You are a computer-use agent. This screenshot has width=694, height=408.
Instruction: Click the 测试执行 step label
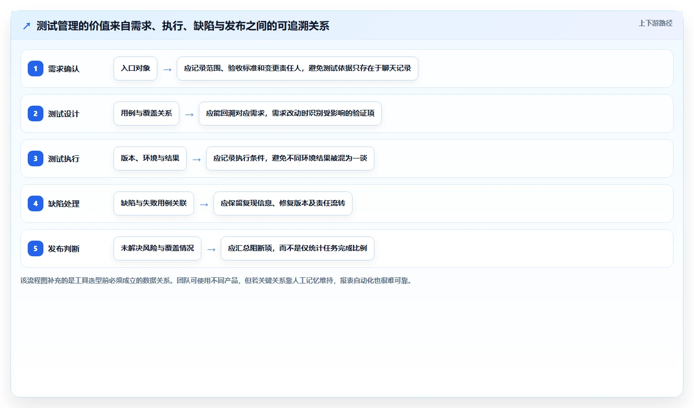(x=64, y=158)
